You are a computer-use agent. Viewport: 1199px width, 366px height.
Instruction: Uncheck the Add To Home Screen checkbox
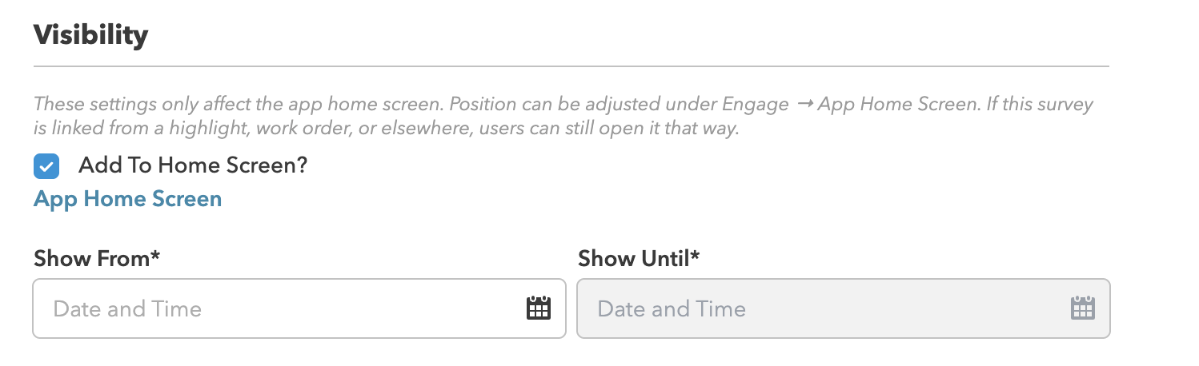(46, 166)
